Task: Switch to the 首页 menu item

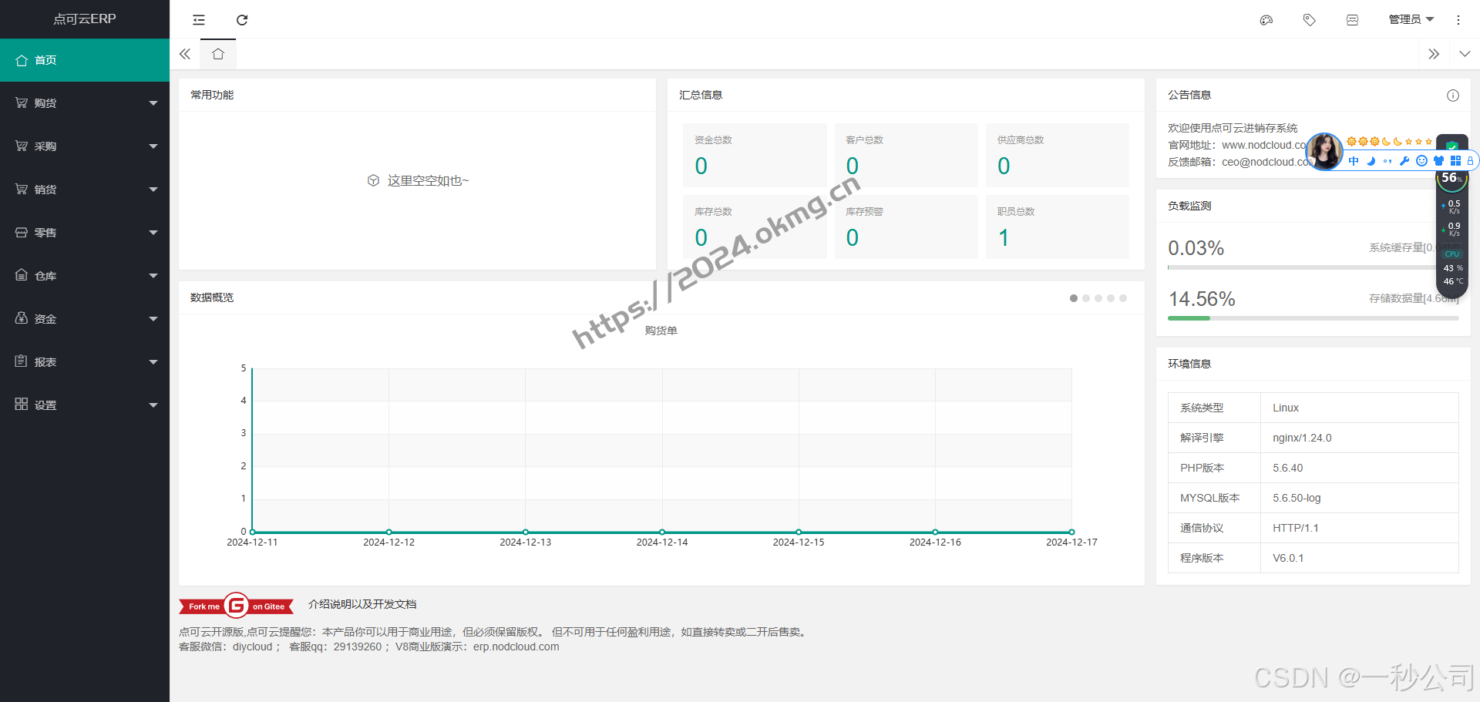Action: point(85,59)
